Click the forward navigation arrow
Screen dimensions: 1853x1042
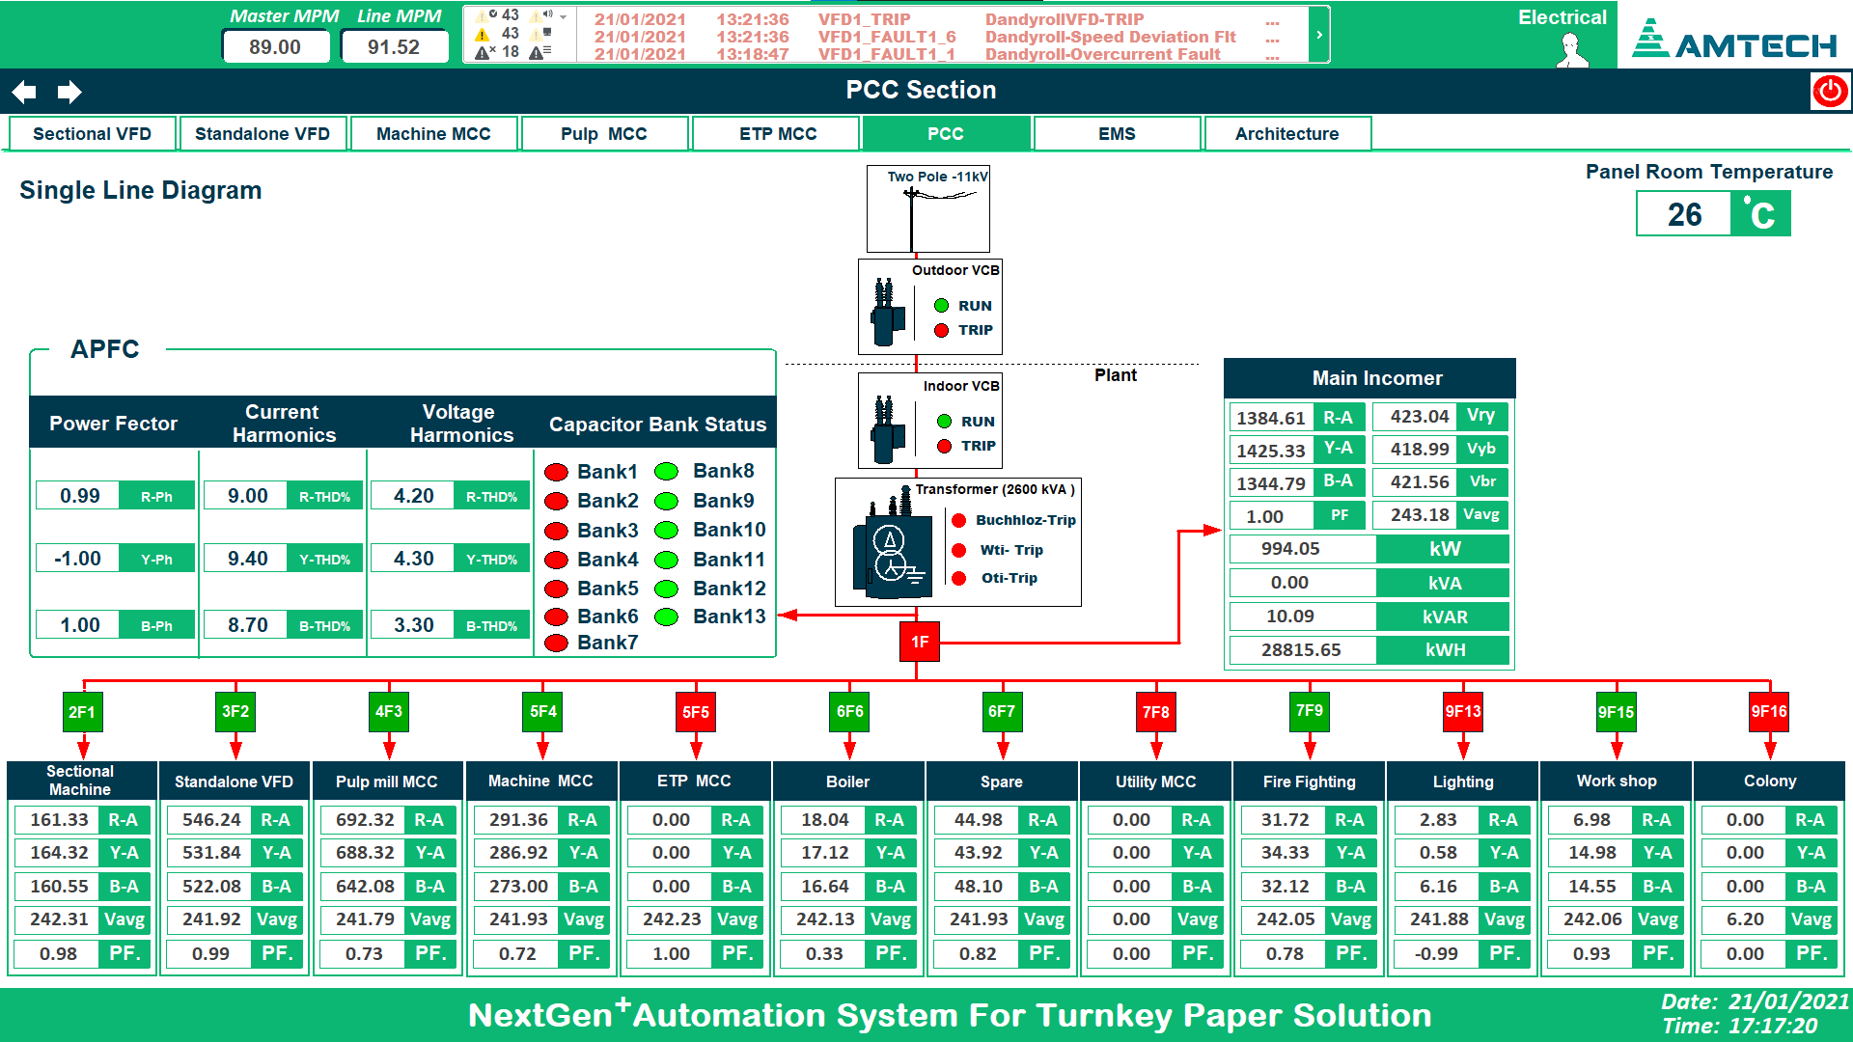[x=69, y=92]
